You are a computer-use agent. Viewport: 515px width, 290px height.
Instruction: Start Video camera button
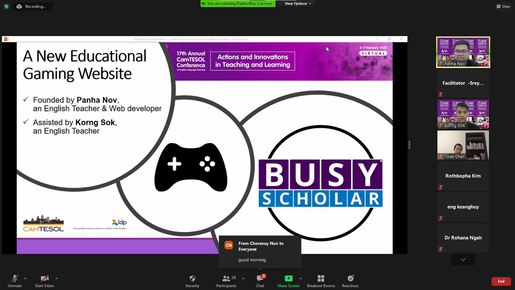pos(45,281)
